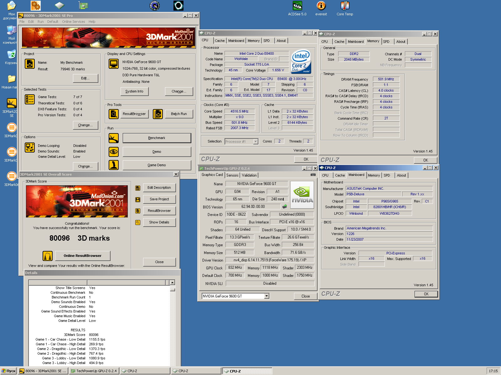Switch to the Sensors tab in GPU-Z
Viewport: 501px width, 375px height.
(x=232, y=175)
